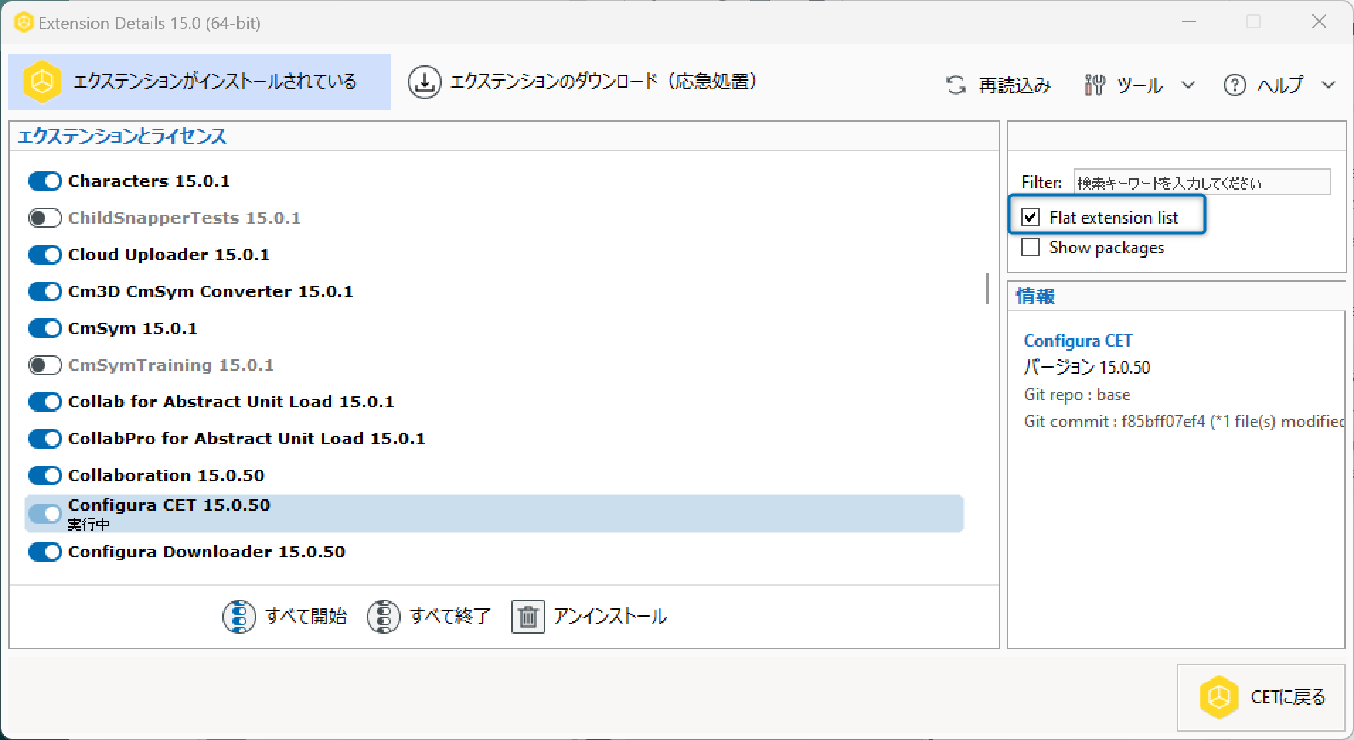1354x740 pixels.
Task: Click the reload arrows icon
Action: [x=956, y=86]
